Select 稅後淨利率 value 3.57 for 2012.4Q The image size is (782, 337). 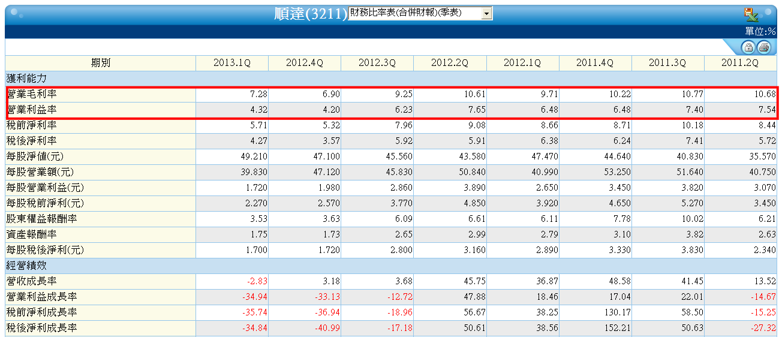331,141
